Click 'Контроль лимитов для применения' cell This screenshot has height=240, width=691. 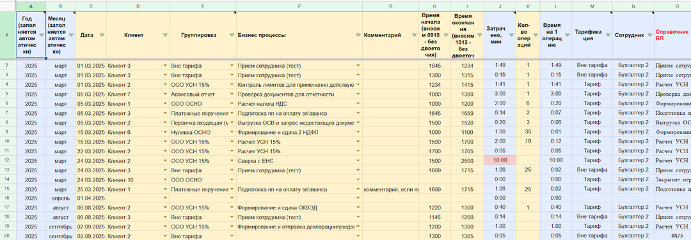(x=299, y=85)
